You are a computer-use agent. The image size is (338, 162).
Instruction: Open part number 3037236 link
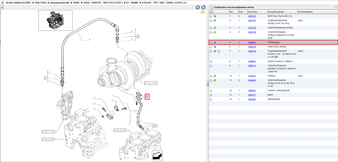coord(252,28)
